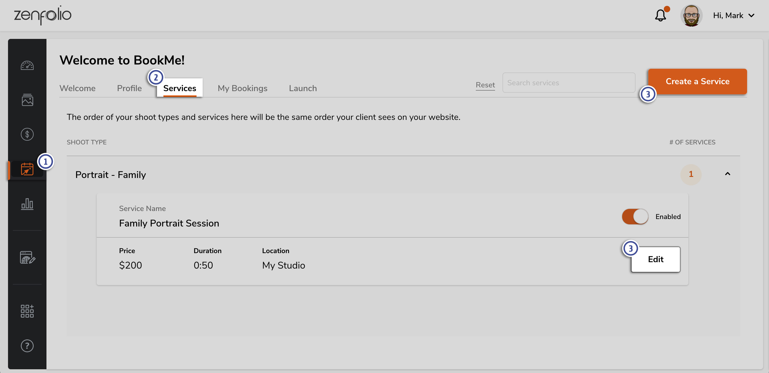Open the Dashboard speedometer icon
This screenshot has height=373, width=769.
tap(27, 65)
